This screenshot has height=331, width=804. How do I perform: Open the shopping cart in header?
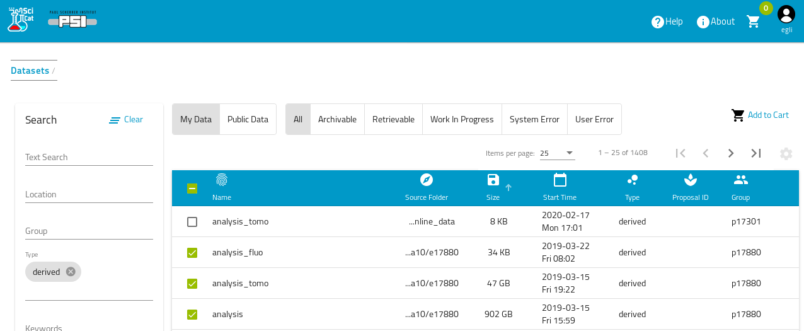pyautogui.click(x=753, y=22)
